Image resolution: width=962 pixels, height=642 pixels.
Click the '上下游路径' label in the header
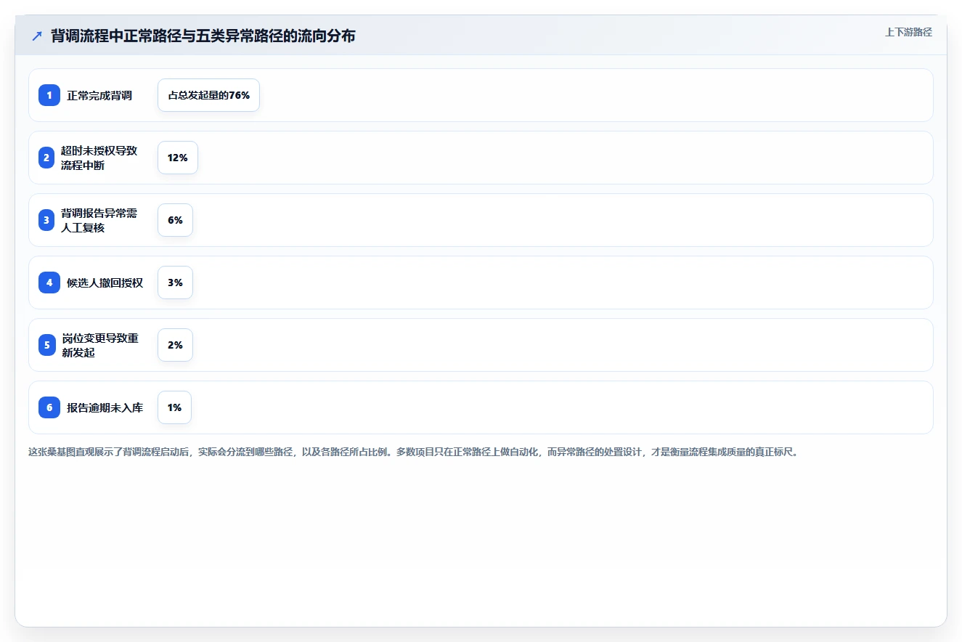tap(908, 32)
